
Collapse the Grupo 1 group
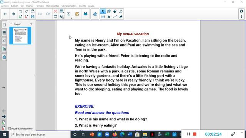[11, 24]
